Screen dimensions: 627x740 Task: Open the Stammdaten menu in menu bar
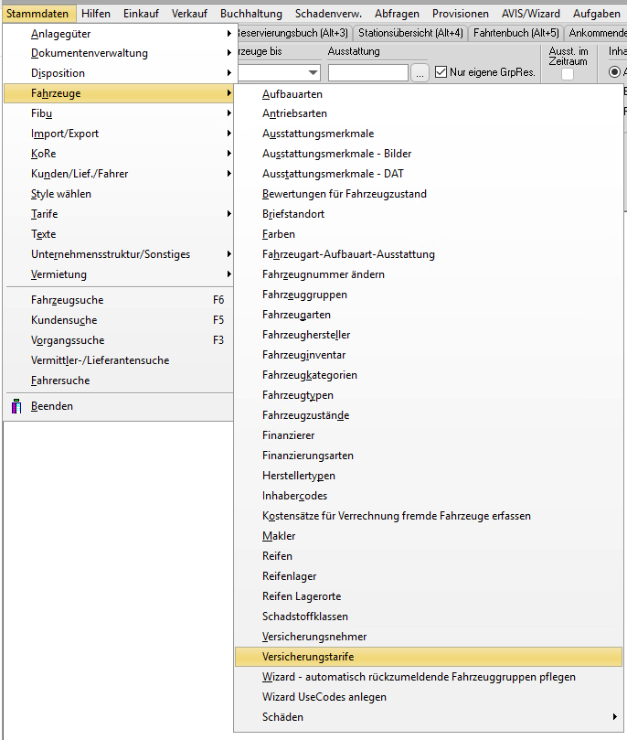37,14
